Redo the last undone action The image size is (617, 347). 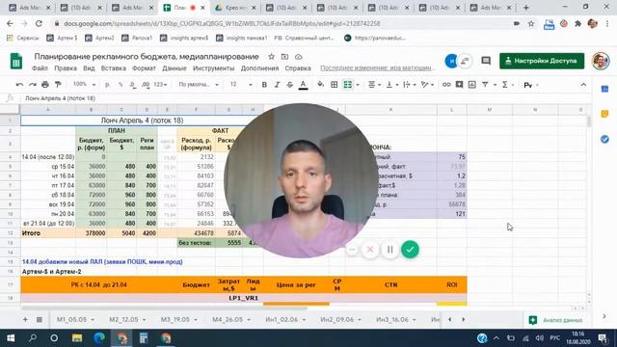pos(32,85)
